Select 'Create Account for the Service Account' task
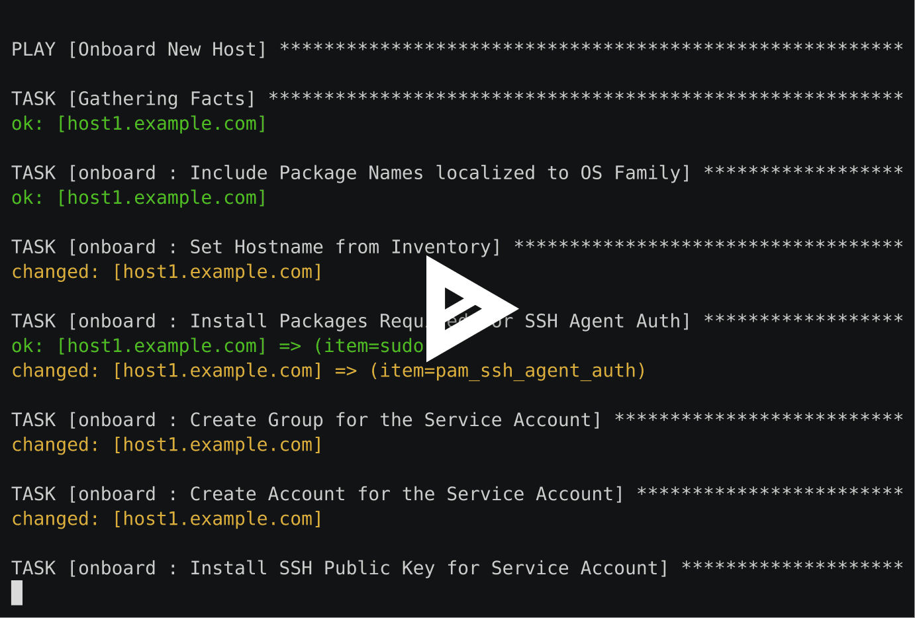Viewport: 915px width, 618px height. coord(457,494)
